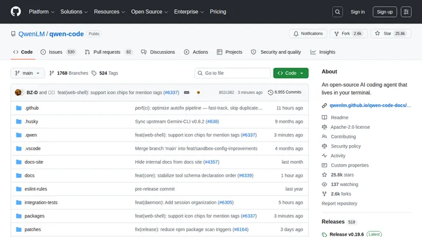Click the forks icon in About sidebar
Viewport: 422px width, 237px height.
click(x=324, y=194)
